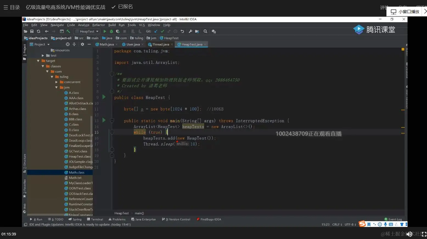Screen dimensions: 427x239
Task: Click CRLF line separator in status bar
Action: click(337, 224)
